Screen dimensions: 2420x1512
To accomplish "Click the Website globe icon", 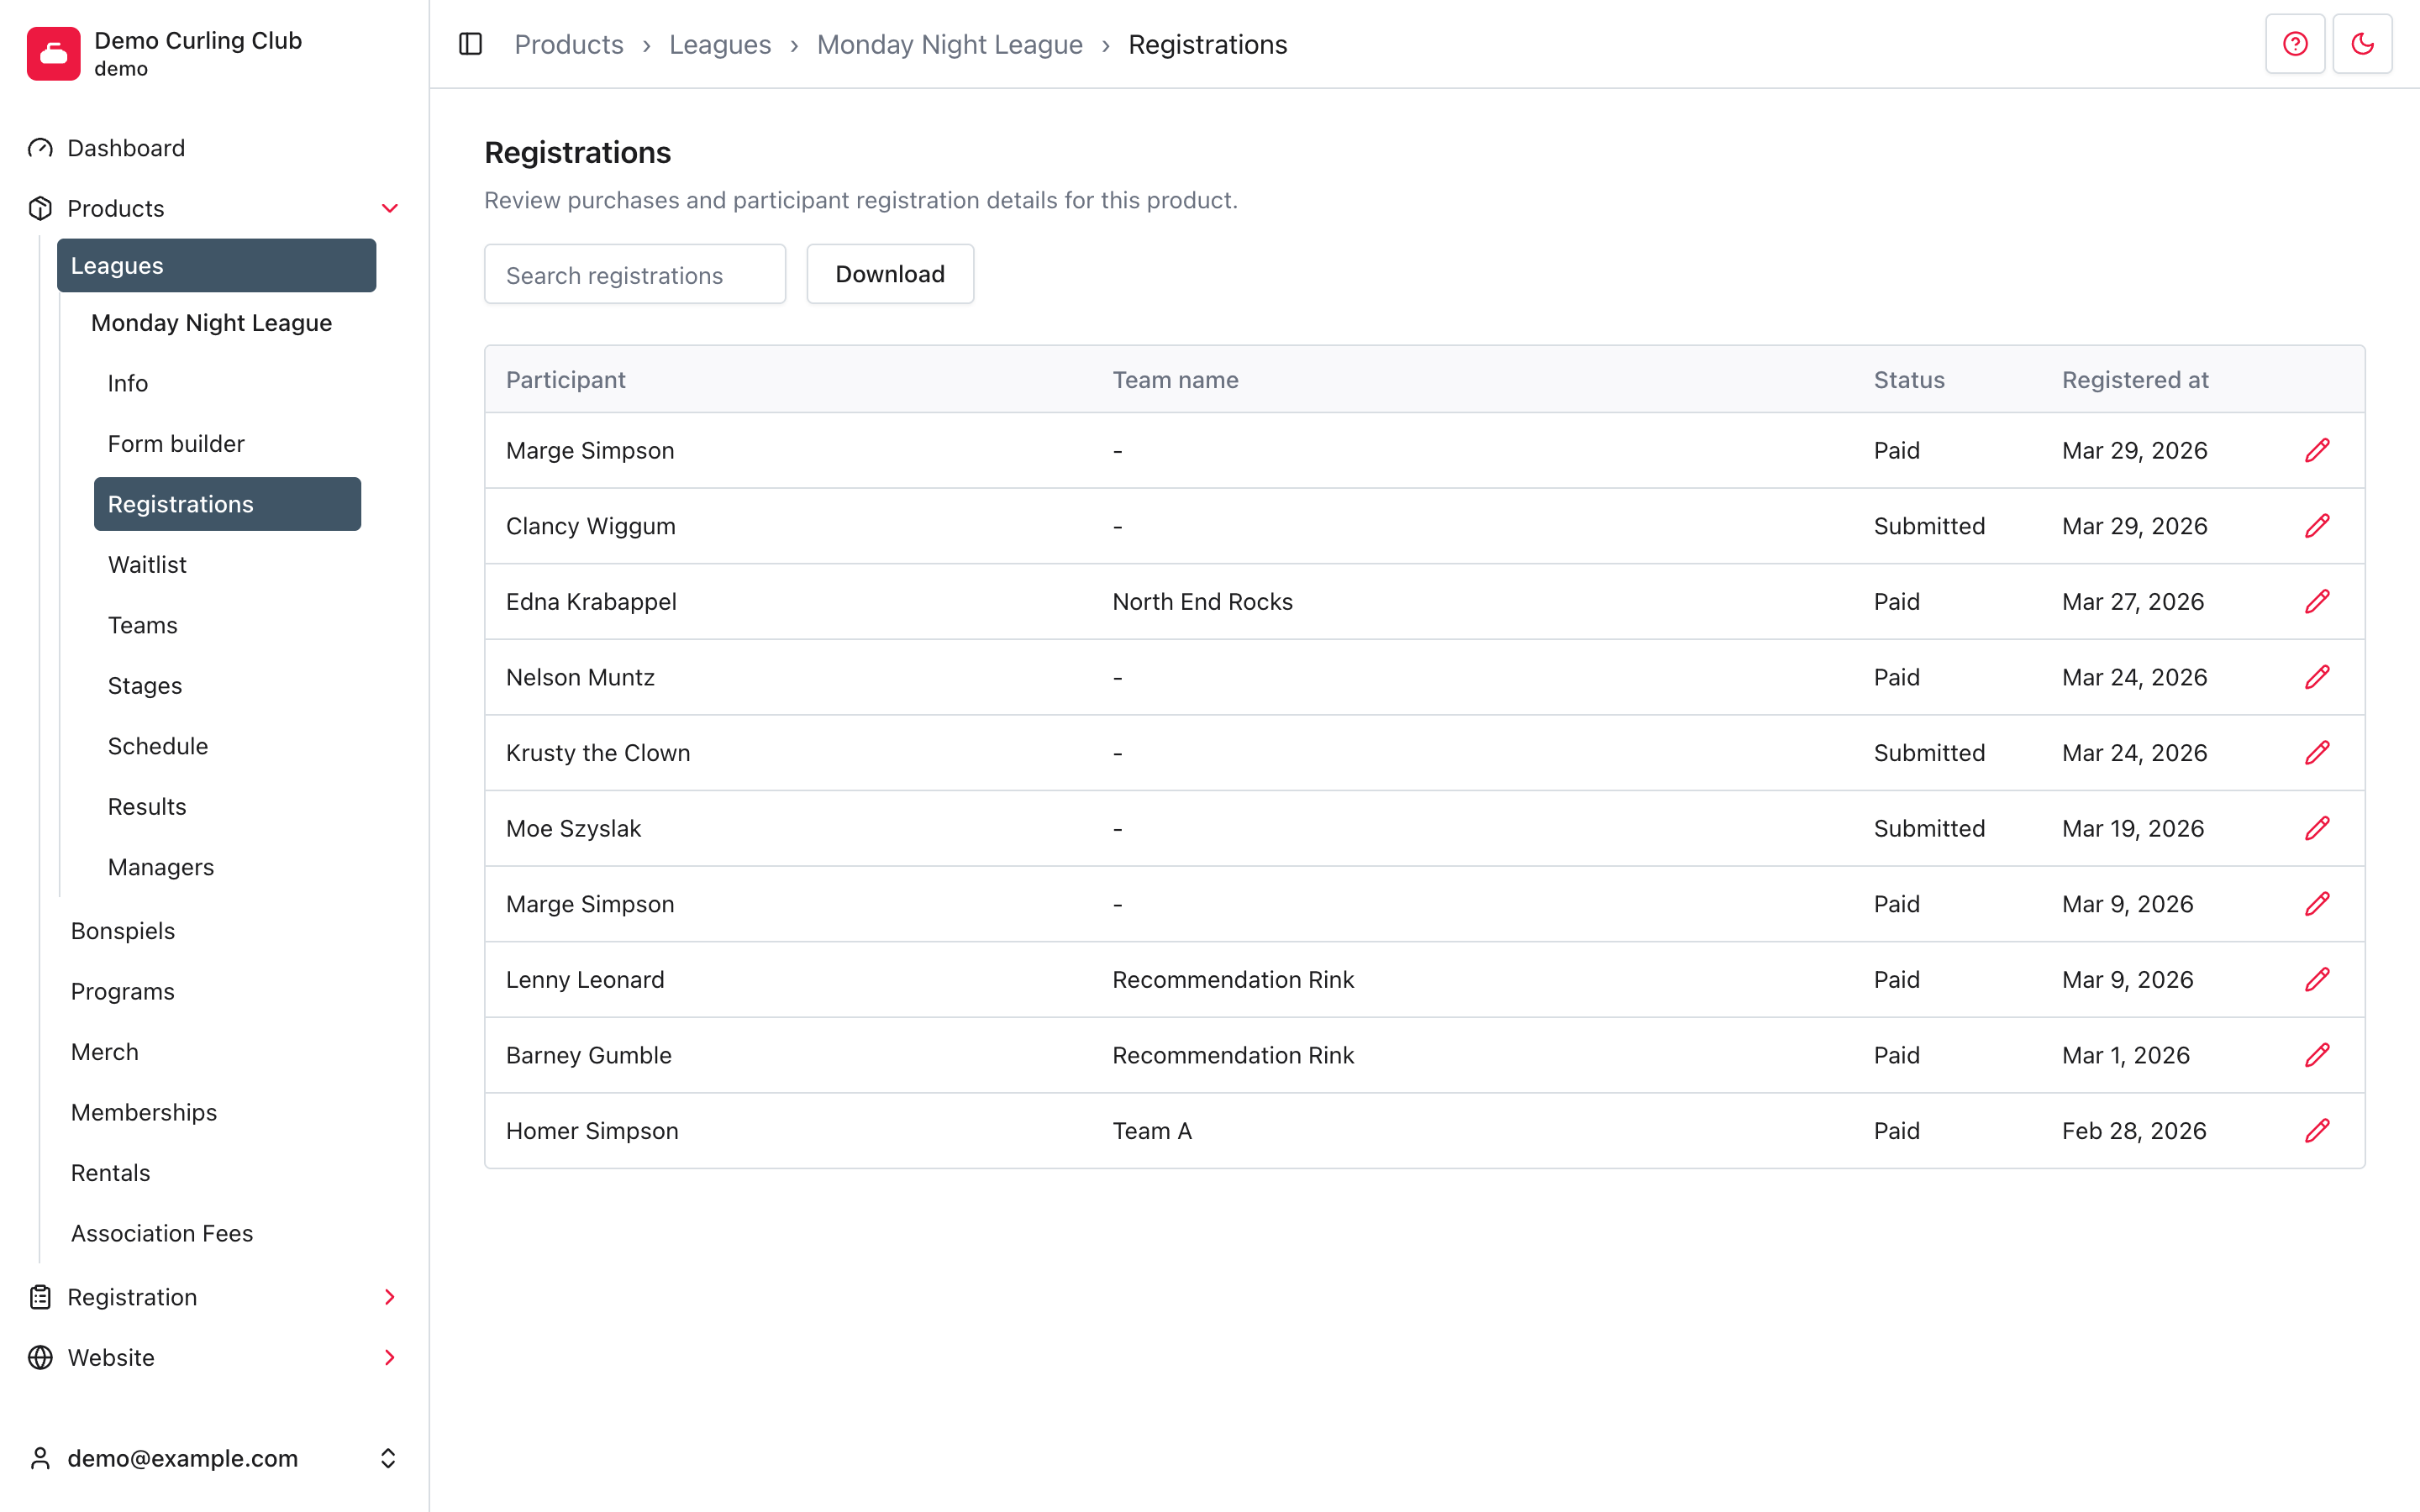I will [x=40, y=1357].
